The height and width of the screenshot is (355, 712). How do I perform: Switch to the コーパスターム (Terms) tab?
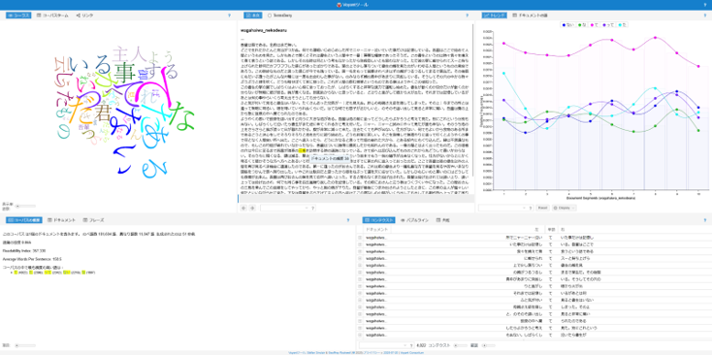[x=52, y=16]
